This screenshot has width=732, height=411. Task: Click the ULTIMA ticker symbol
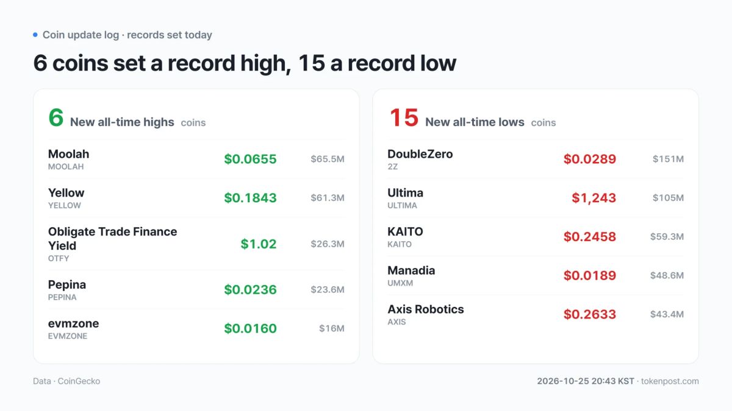click(x=402, y=206)
